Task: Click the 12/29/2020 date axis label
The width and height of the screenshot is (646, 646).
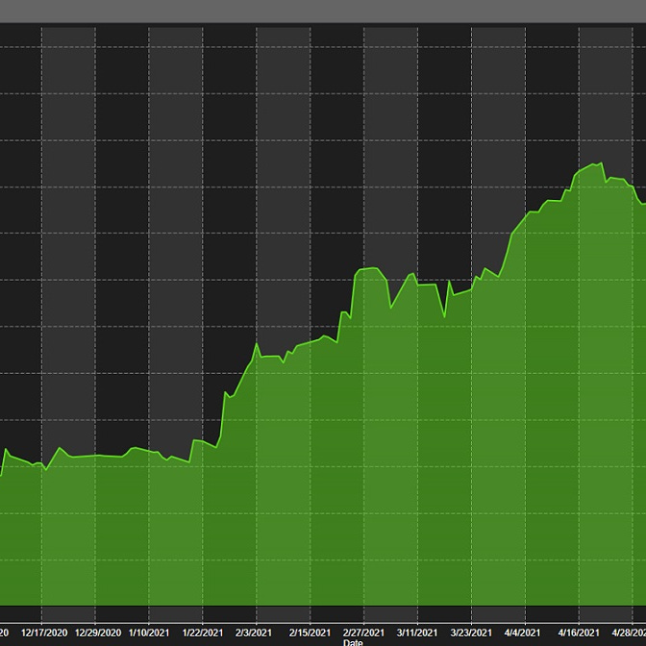Action: point(98,633)
